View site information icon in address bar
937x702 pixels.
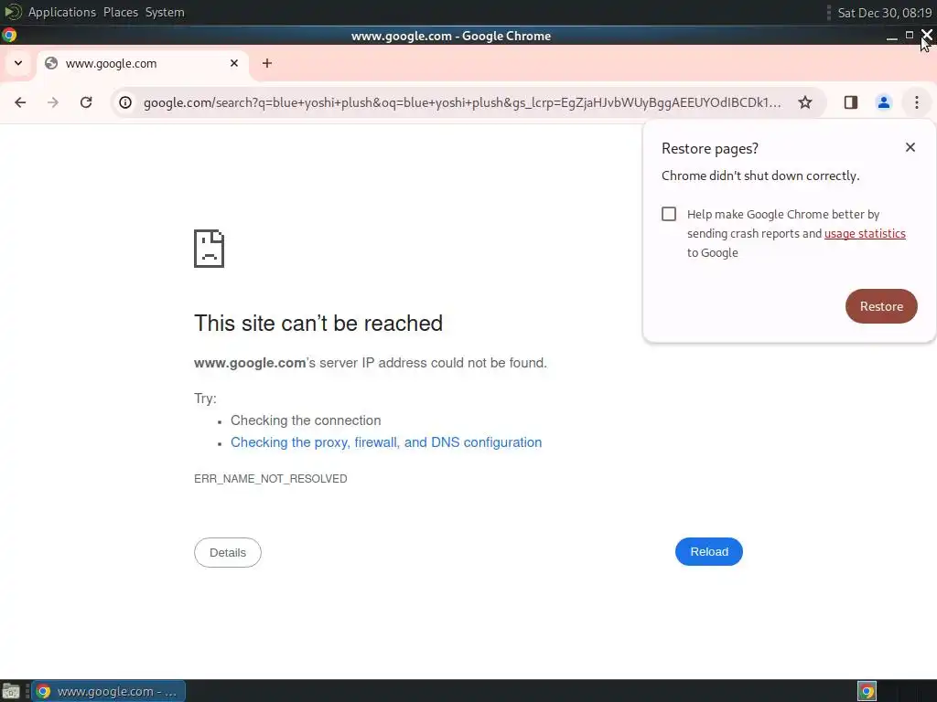[124, 102]
